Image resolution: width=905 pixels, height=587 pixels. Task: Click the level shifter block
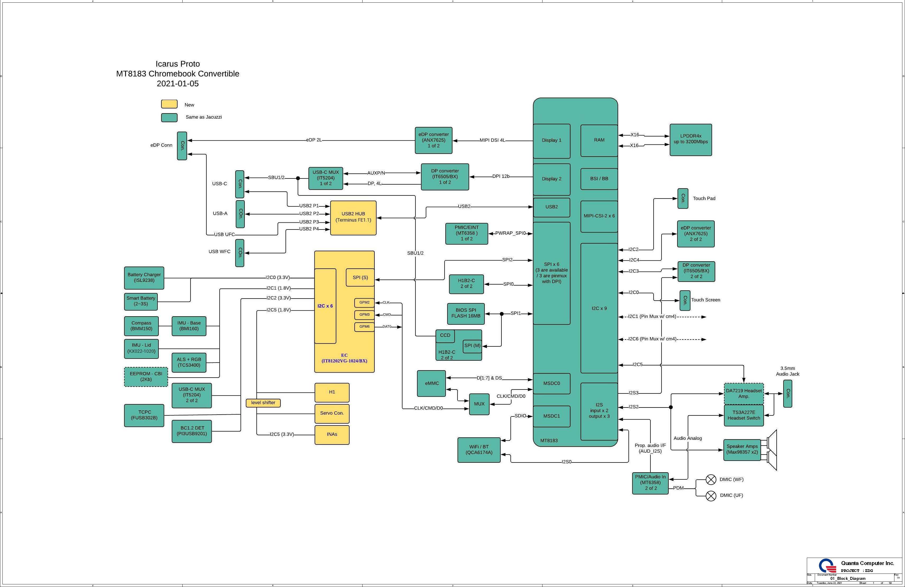(263, 403)
